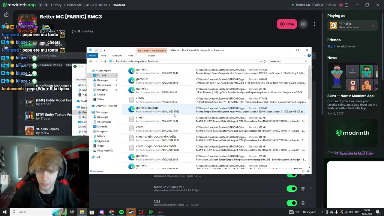Switch Explorer to large icons view in status bar

[308, 171]
